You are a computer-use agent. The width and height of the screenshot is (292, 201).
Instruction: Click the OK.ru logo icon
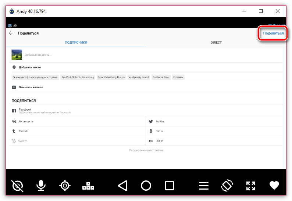pyautogui.click(x=151, y=131)
